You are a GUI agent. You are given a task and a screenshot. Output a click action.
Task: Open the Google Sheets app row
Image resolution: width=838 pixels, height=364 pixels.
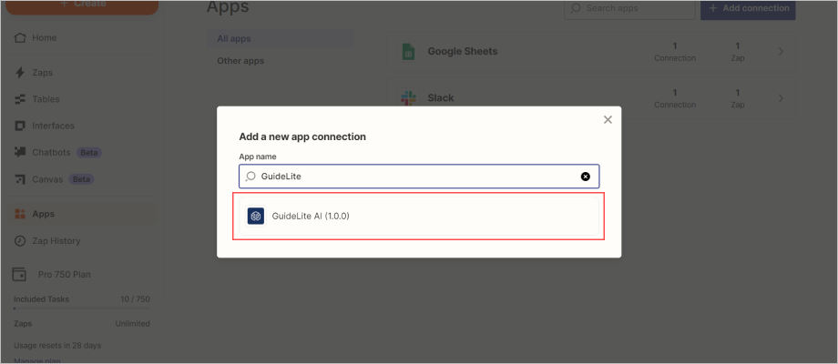click(x=591, y=52)
